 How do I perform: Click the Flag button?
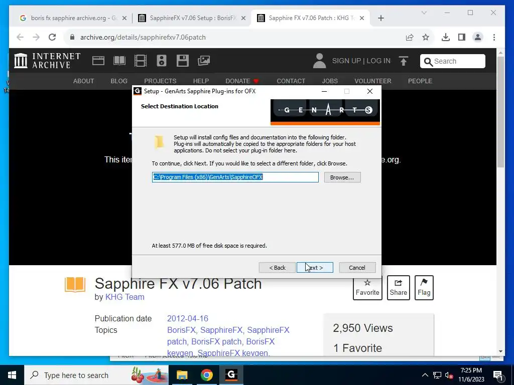(424, 288)
